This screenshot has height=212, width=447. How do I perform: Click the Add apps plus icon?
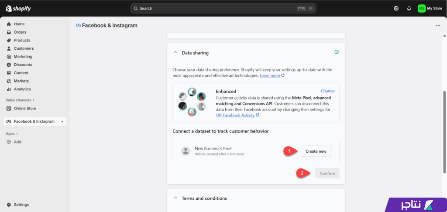9,142
